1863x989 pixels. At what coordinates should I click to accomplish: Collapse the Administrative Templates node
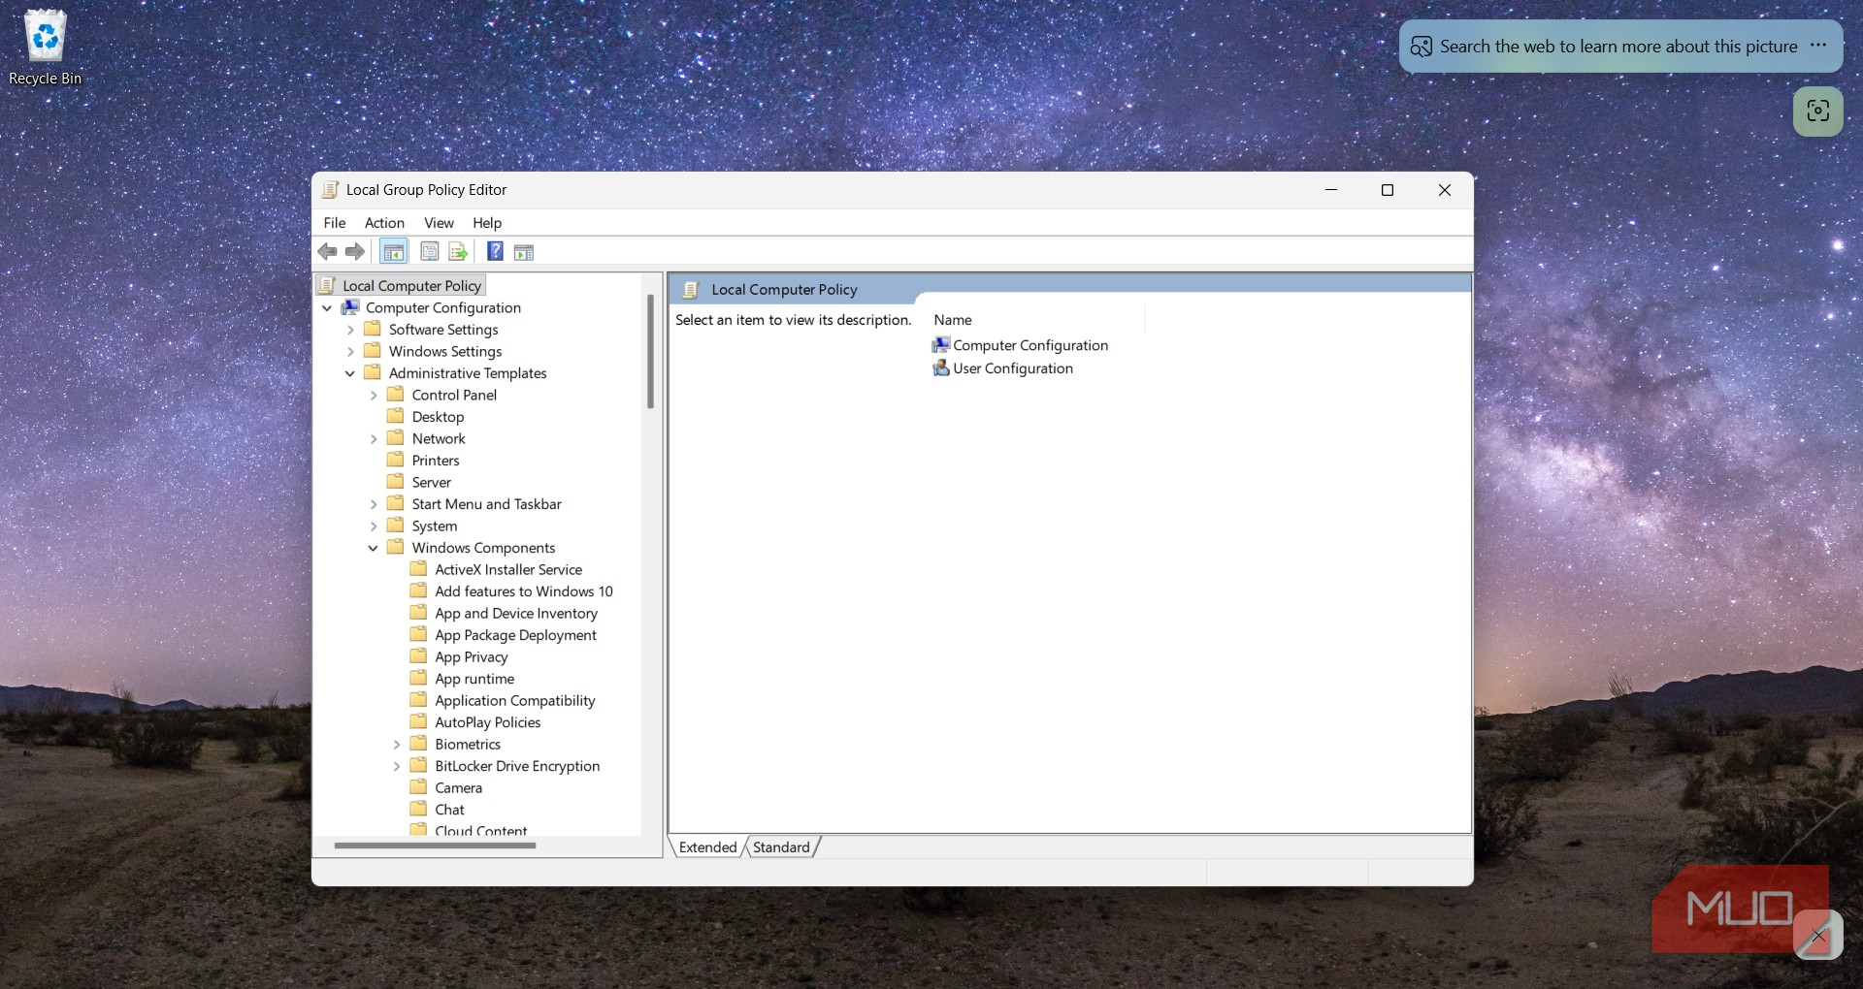point(350,373)
